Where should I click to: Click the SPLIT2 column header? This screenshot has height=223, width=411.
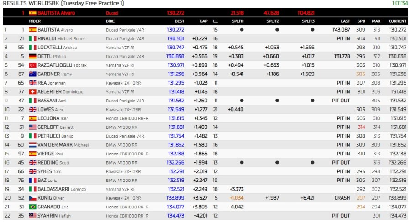pyautogui.click(x=273, y=21)
